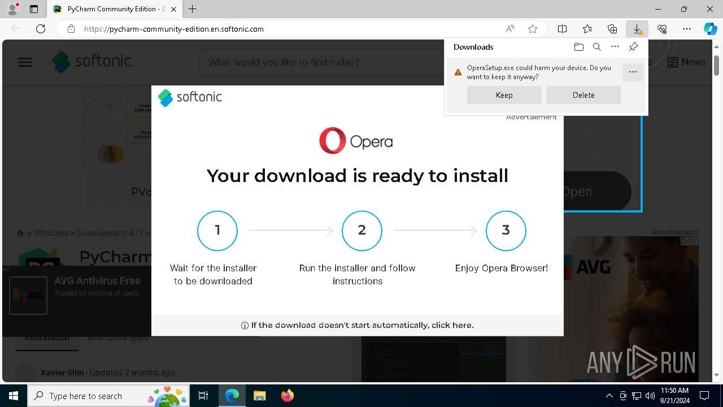The image size is (723, 407).
Task: Open the News link in header
Action: pos(686,62)
